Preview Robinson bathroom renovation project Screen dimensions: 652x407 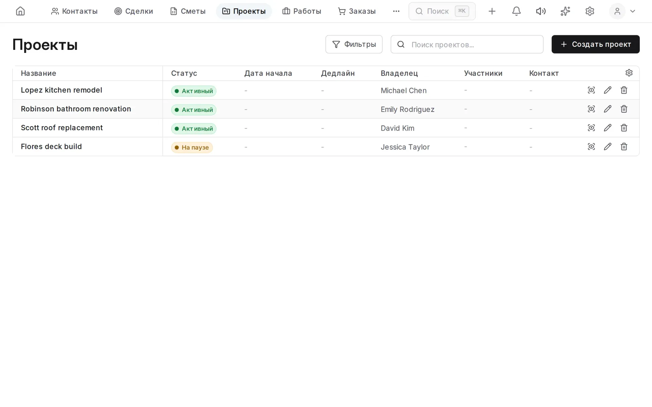(591, 109)
